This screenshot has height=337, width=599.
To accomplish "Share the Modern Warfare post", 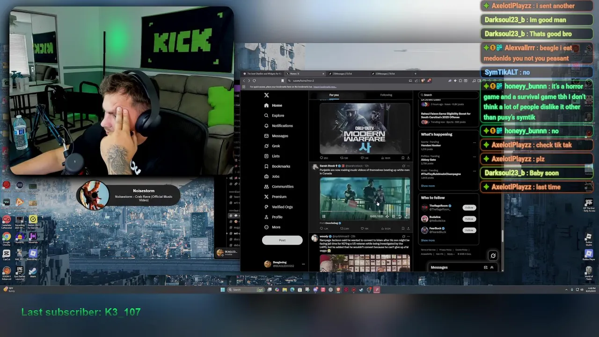I will (408, 158).
